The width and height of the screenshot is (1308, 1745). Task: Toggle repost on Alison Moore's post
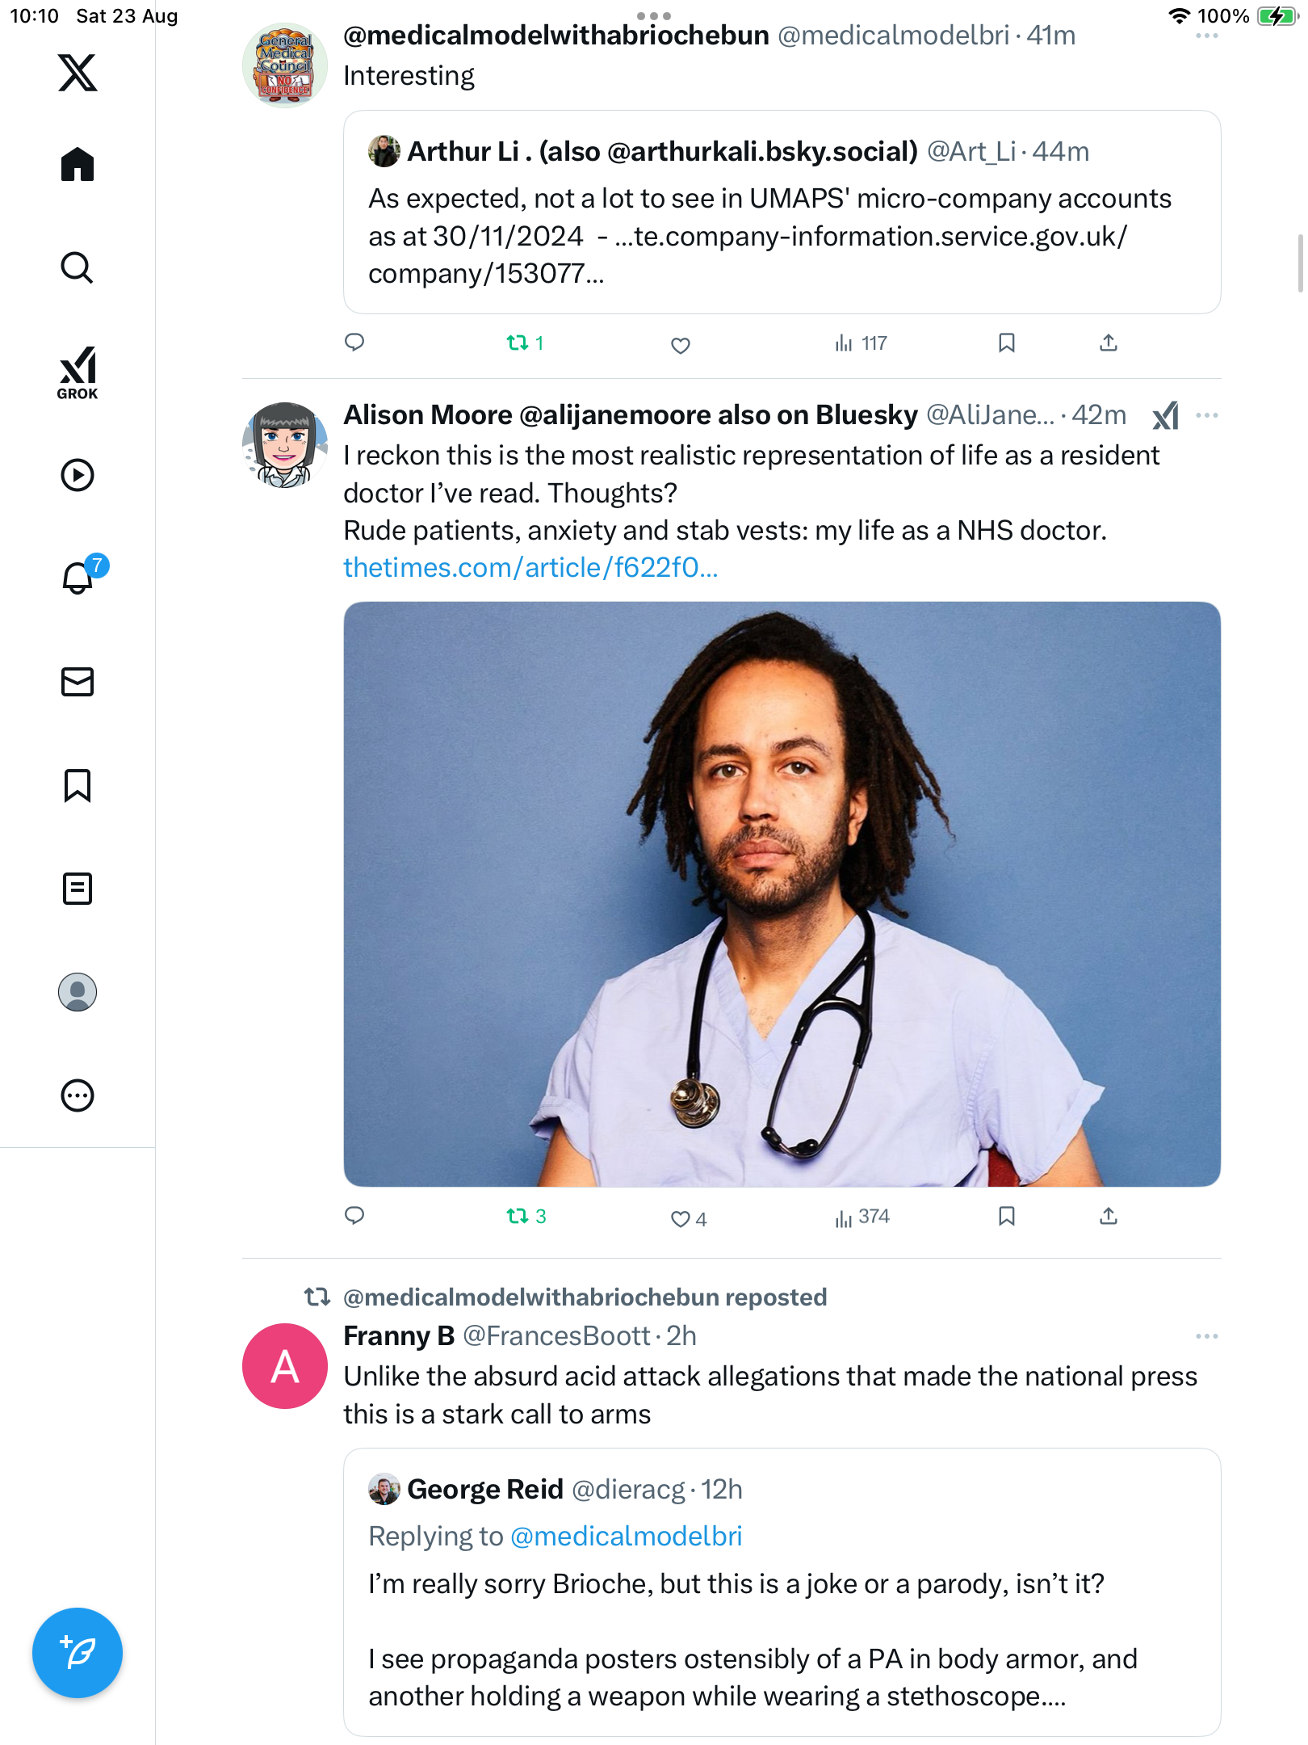click(x=518, y=1216)
